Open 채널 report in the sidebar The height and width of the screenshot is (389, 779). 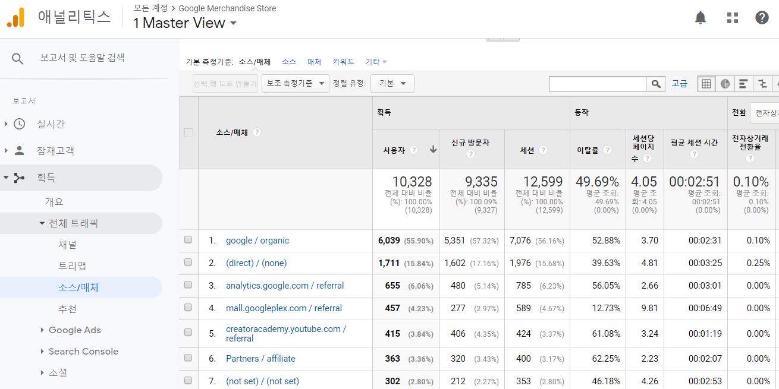(67, 245)
